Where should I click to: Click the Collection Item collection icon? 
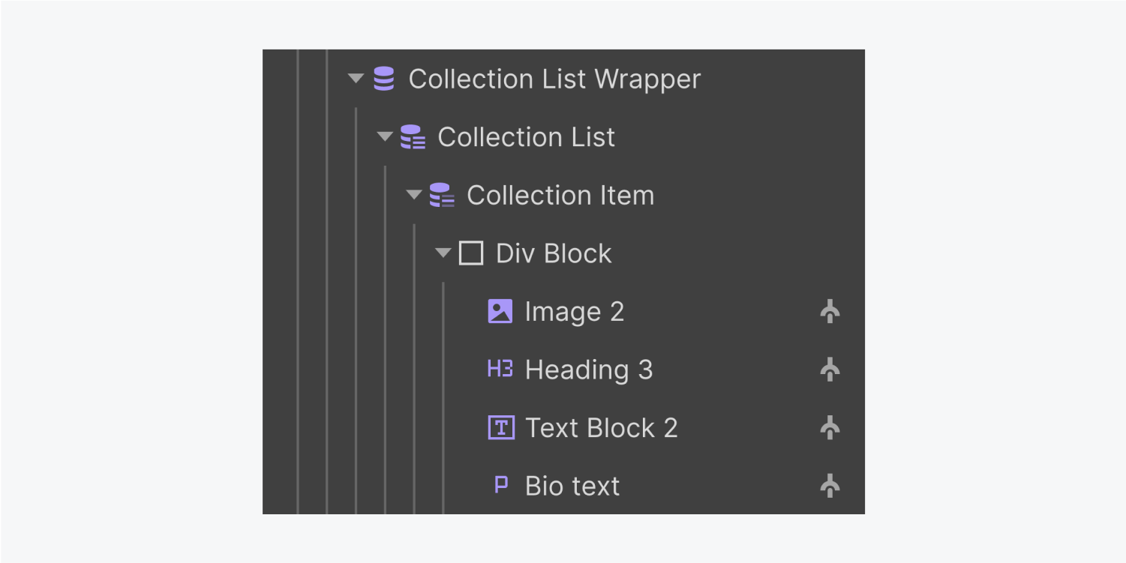(442, 195)
